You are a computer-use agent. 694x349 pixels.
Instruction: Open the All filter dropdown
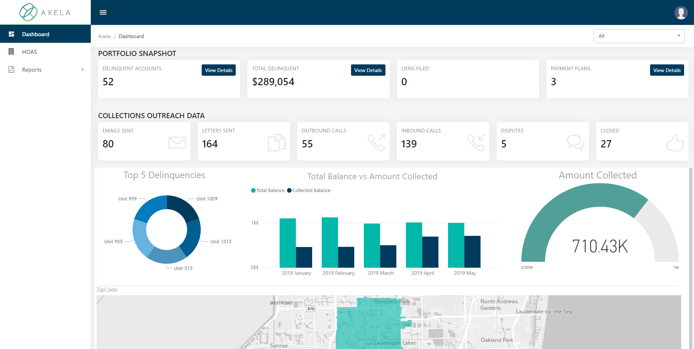[639, 36]
